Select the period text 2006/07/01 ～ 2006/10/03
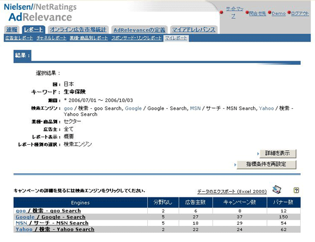The height and width of the screenshot is (242, 315). pyautogui.click(x=101, y=100)
